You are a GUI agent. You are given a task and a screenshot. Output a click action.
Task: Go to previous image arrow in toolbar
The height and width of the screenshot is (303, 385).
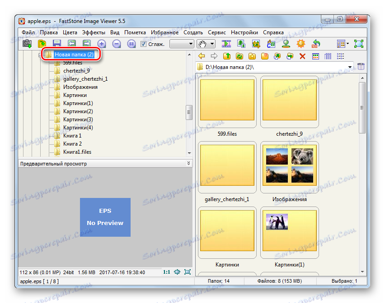point(72,44)
